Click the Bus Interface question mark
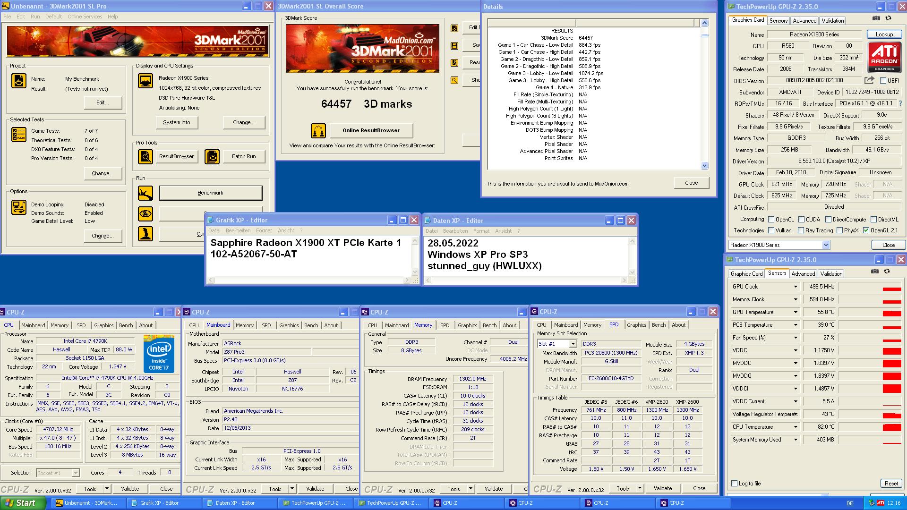Viewport: 907px width, 510px height. point(900,103)
